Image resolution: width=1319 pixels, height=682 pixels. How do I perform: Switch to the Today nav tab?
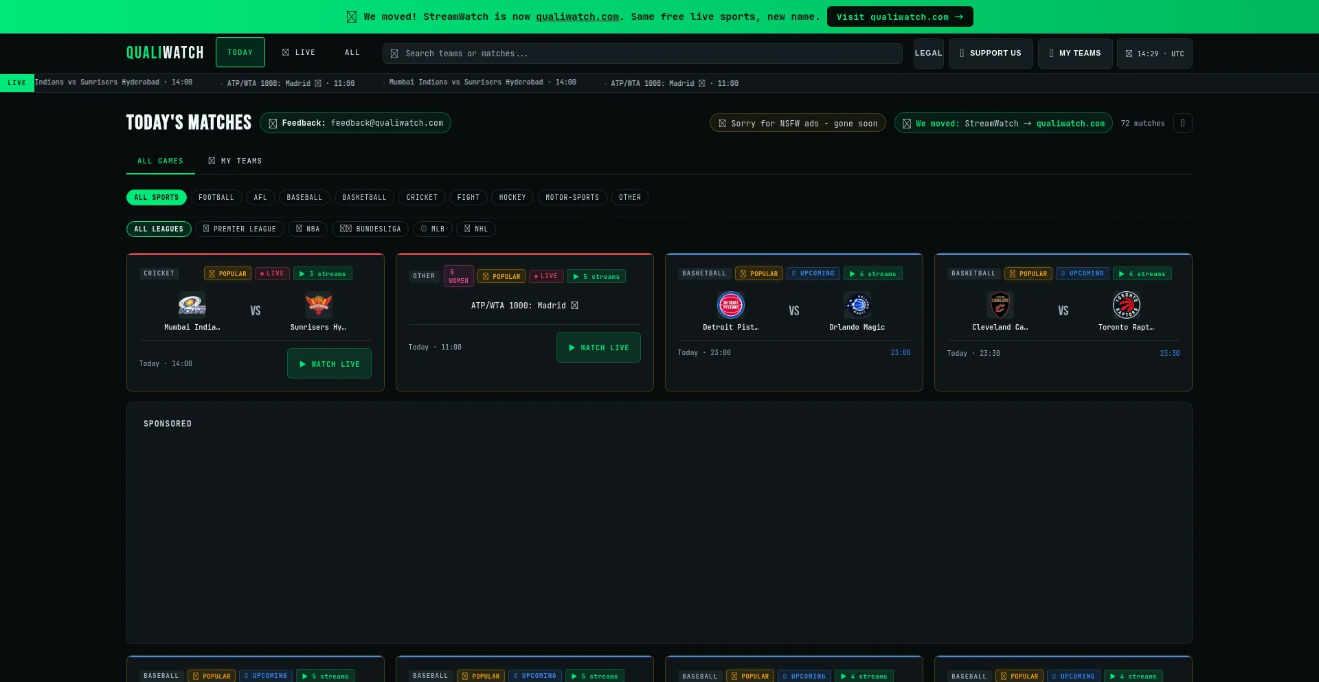(240, 52)
